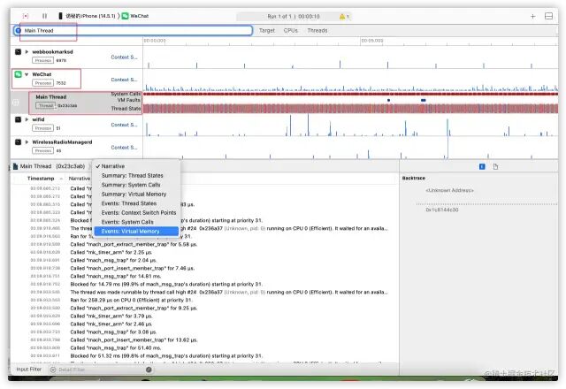
Task: Click the 0x1c8144c30 backtrace address
Action: click(x=442, y=210)
